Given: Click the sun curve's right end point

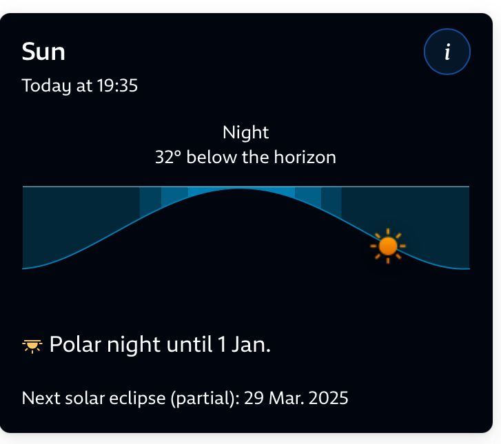Looking at the screenshot, I should (x=469, y=268).
